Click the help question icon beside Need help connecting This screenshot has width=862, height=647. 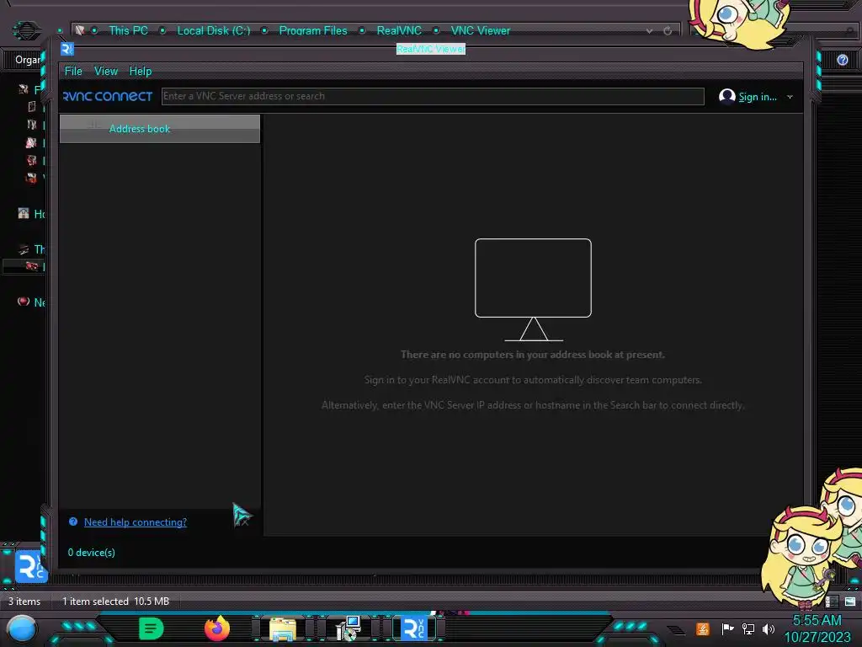(x=73, y=521)
